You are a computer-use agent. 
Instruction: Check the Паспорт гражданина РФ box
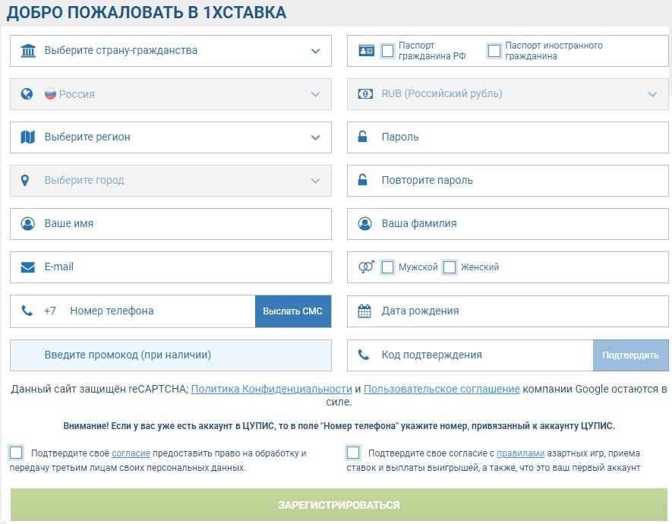point(388,51)
